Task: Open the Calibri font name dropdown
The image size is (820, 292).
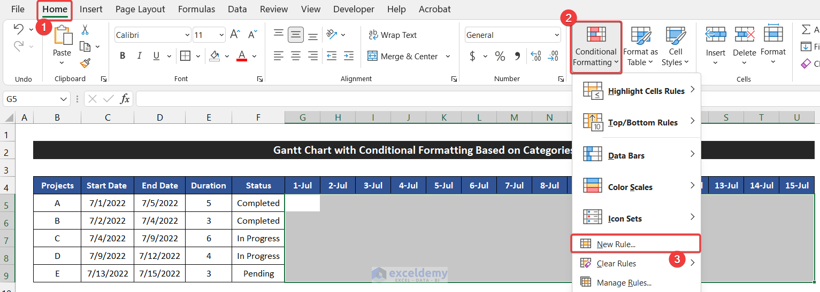Action: (187, 35)
